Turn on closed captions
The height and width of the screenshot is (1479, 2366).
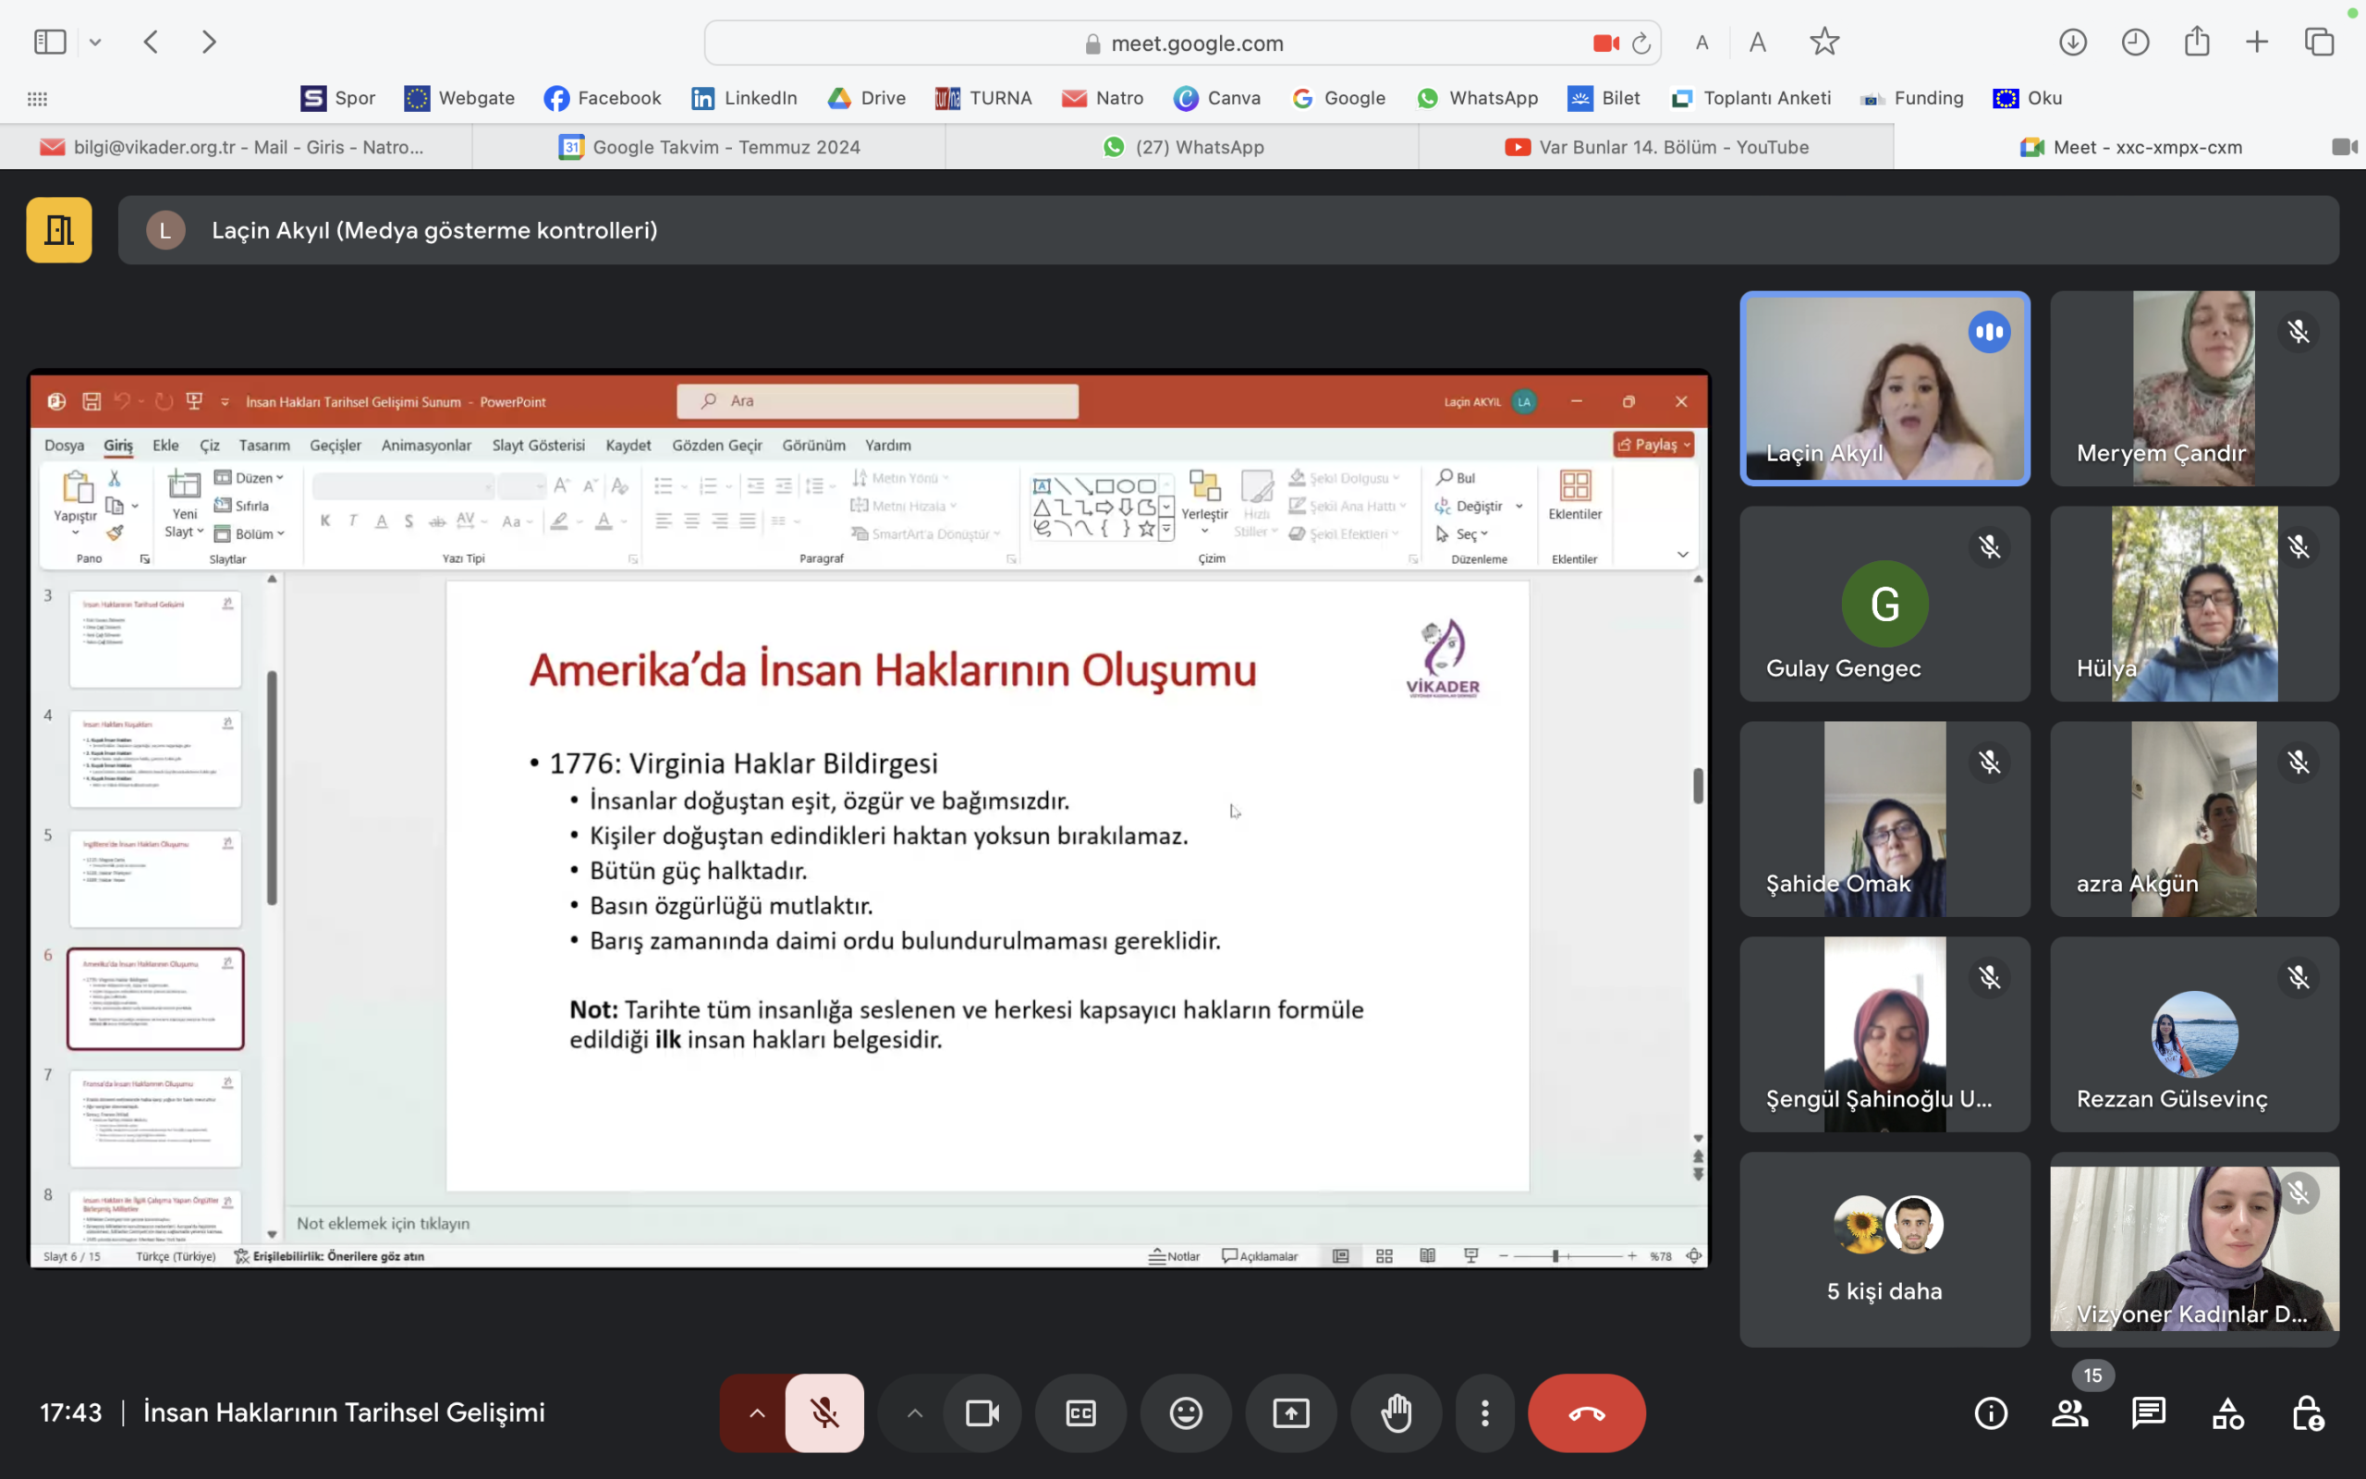(1080, 1413)
